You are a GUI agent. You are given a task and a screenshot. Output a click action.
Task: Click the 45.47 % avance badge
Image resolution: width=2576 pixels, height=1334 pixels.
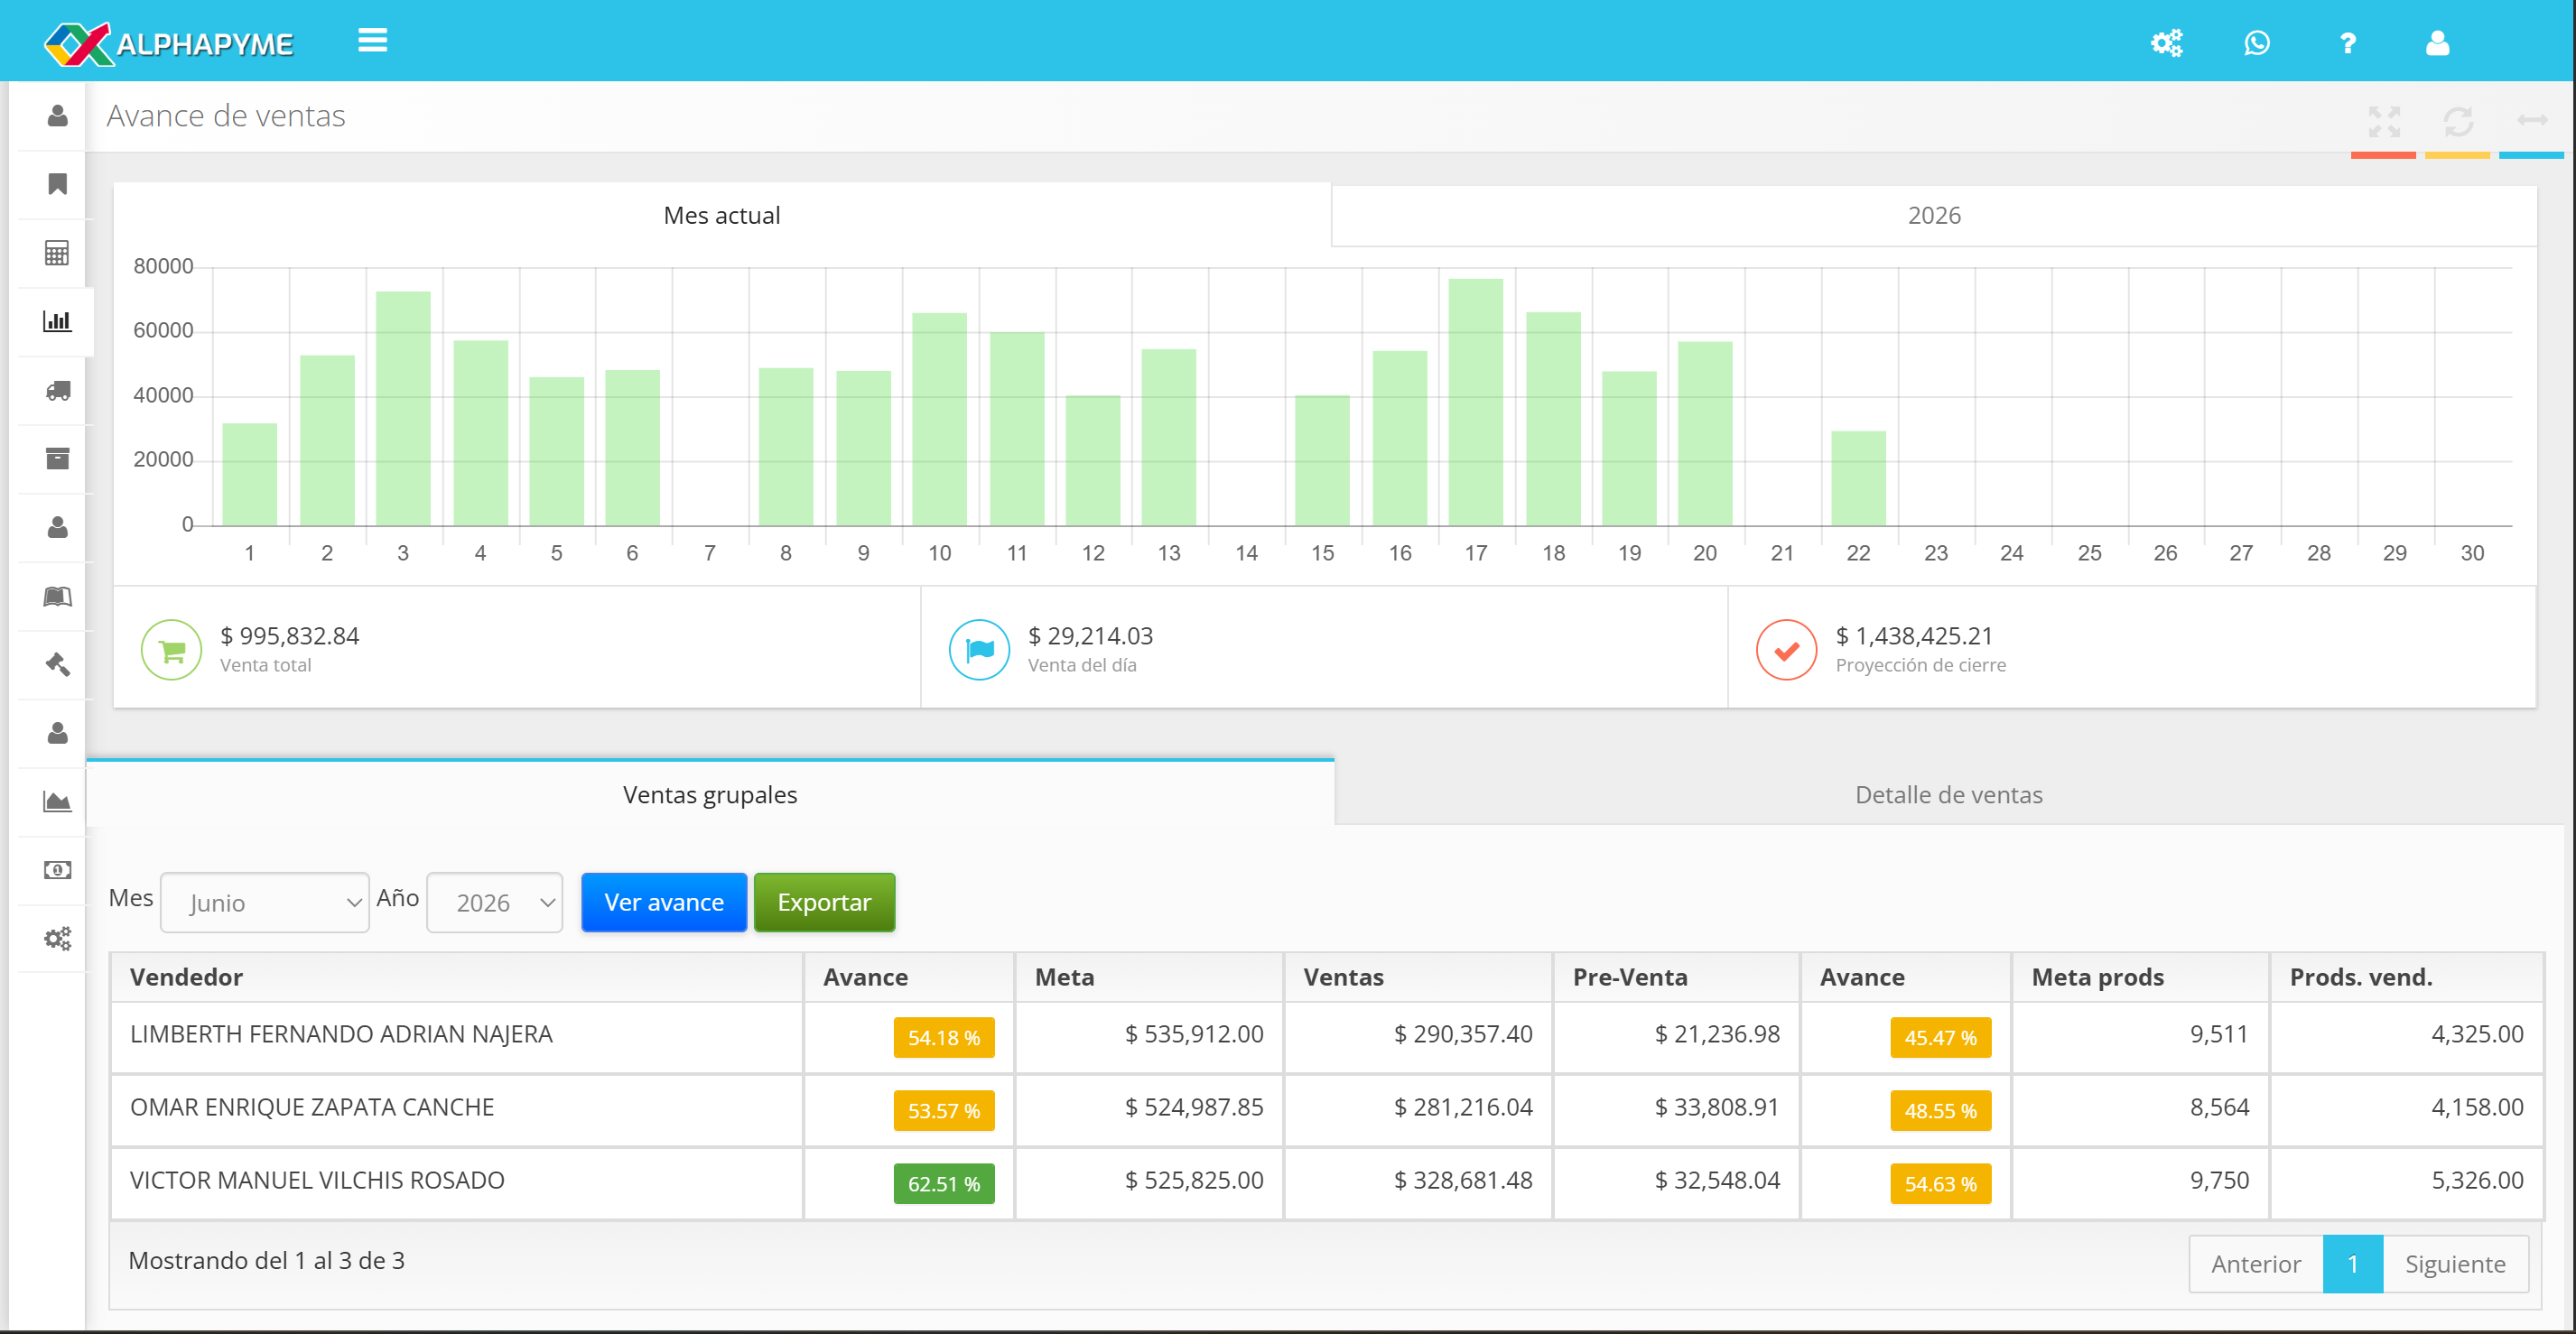pos(1940,1037)
